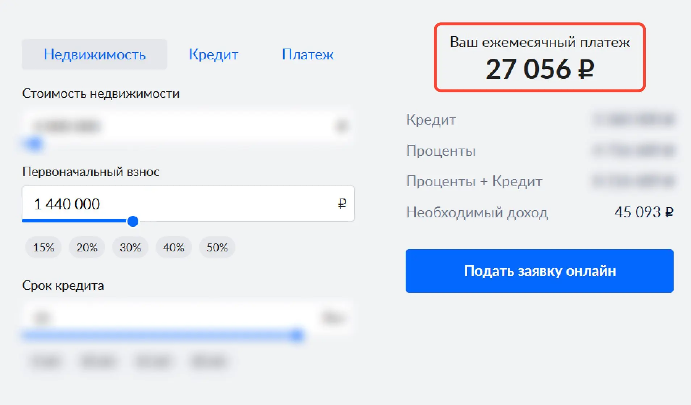Select the 30% down payment preset
The width and height of the screenshot is (691, 405).
[130, 247]
